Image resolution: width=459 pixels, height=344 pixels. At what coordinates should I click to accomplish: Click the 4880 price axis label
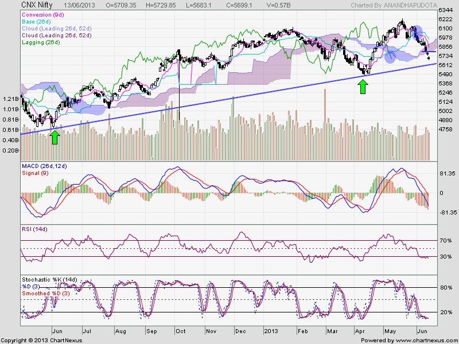tap(445, 120)
